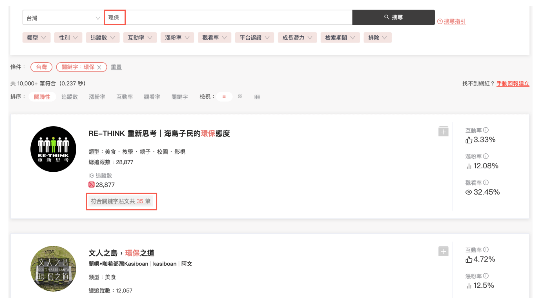Expand the 類型 filter dropdown
Screen dimensions: 541x304
tap(36, 38)
